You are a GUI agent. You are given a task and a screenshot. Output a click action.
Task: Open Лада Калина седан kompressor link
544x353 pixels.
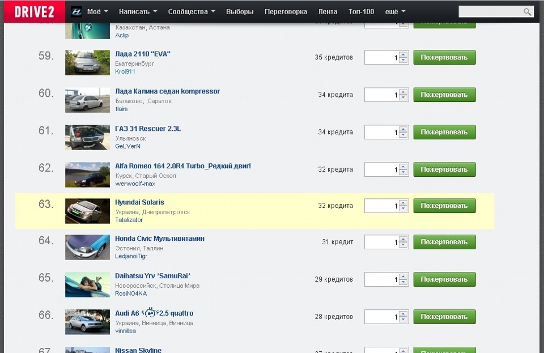tap(167, 91)
